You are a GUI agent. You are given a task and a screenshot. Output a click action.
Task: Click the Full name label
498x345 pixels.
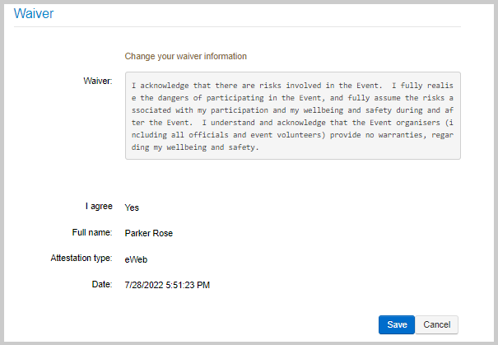click(92, 232)
